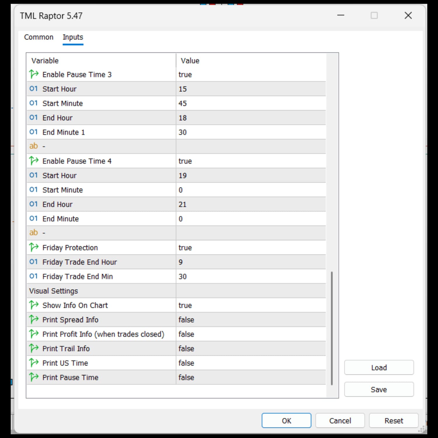Click the vertical scrollbar thumb in the inputs list
Image resolution: width=438 pixels, height=438 pixels.
pyautogui.click(x=332, y=328)
